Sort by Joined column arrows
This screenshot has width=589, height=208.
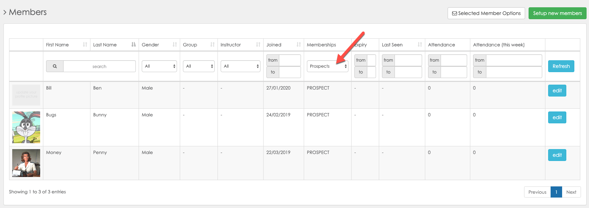point(299,45)
